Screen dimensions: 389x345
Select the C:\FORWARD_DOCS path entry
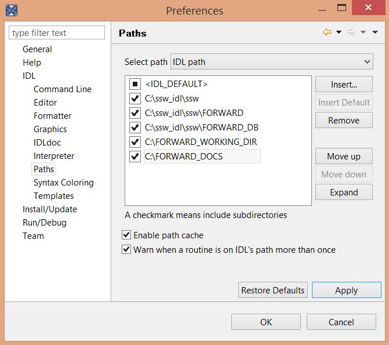pos(184,157)
